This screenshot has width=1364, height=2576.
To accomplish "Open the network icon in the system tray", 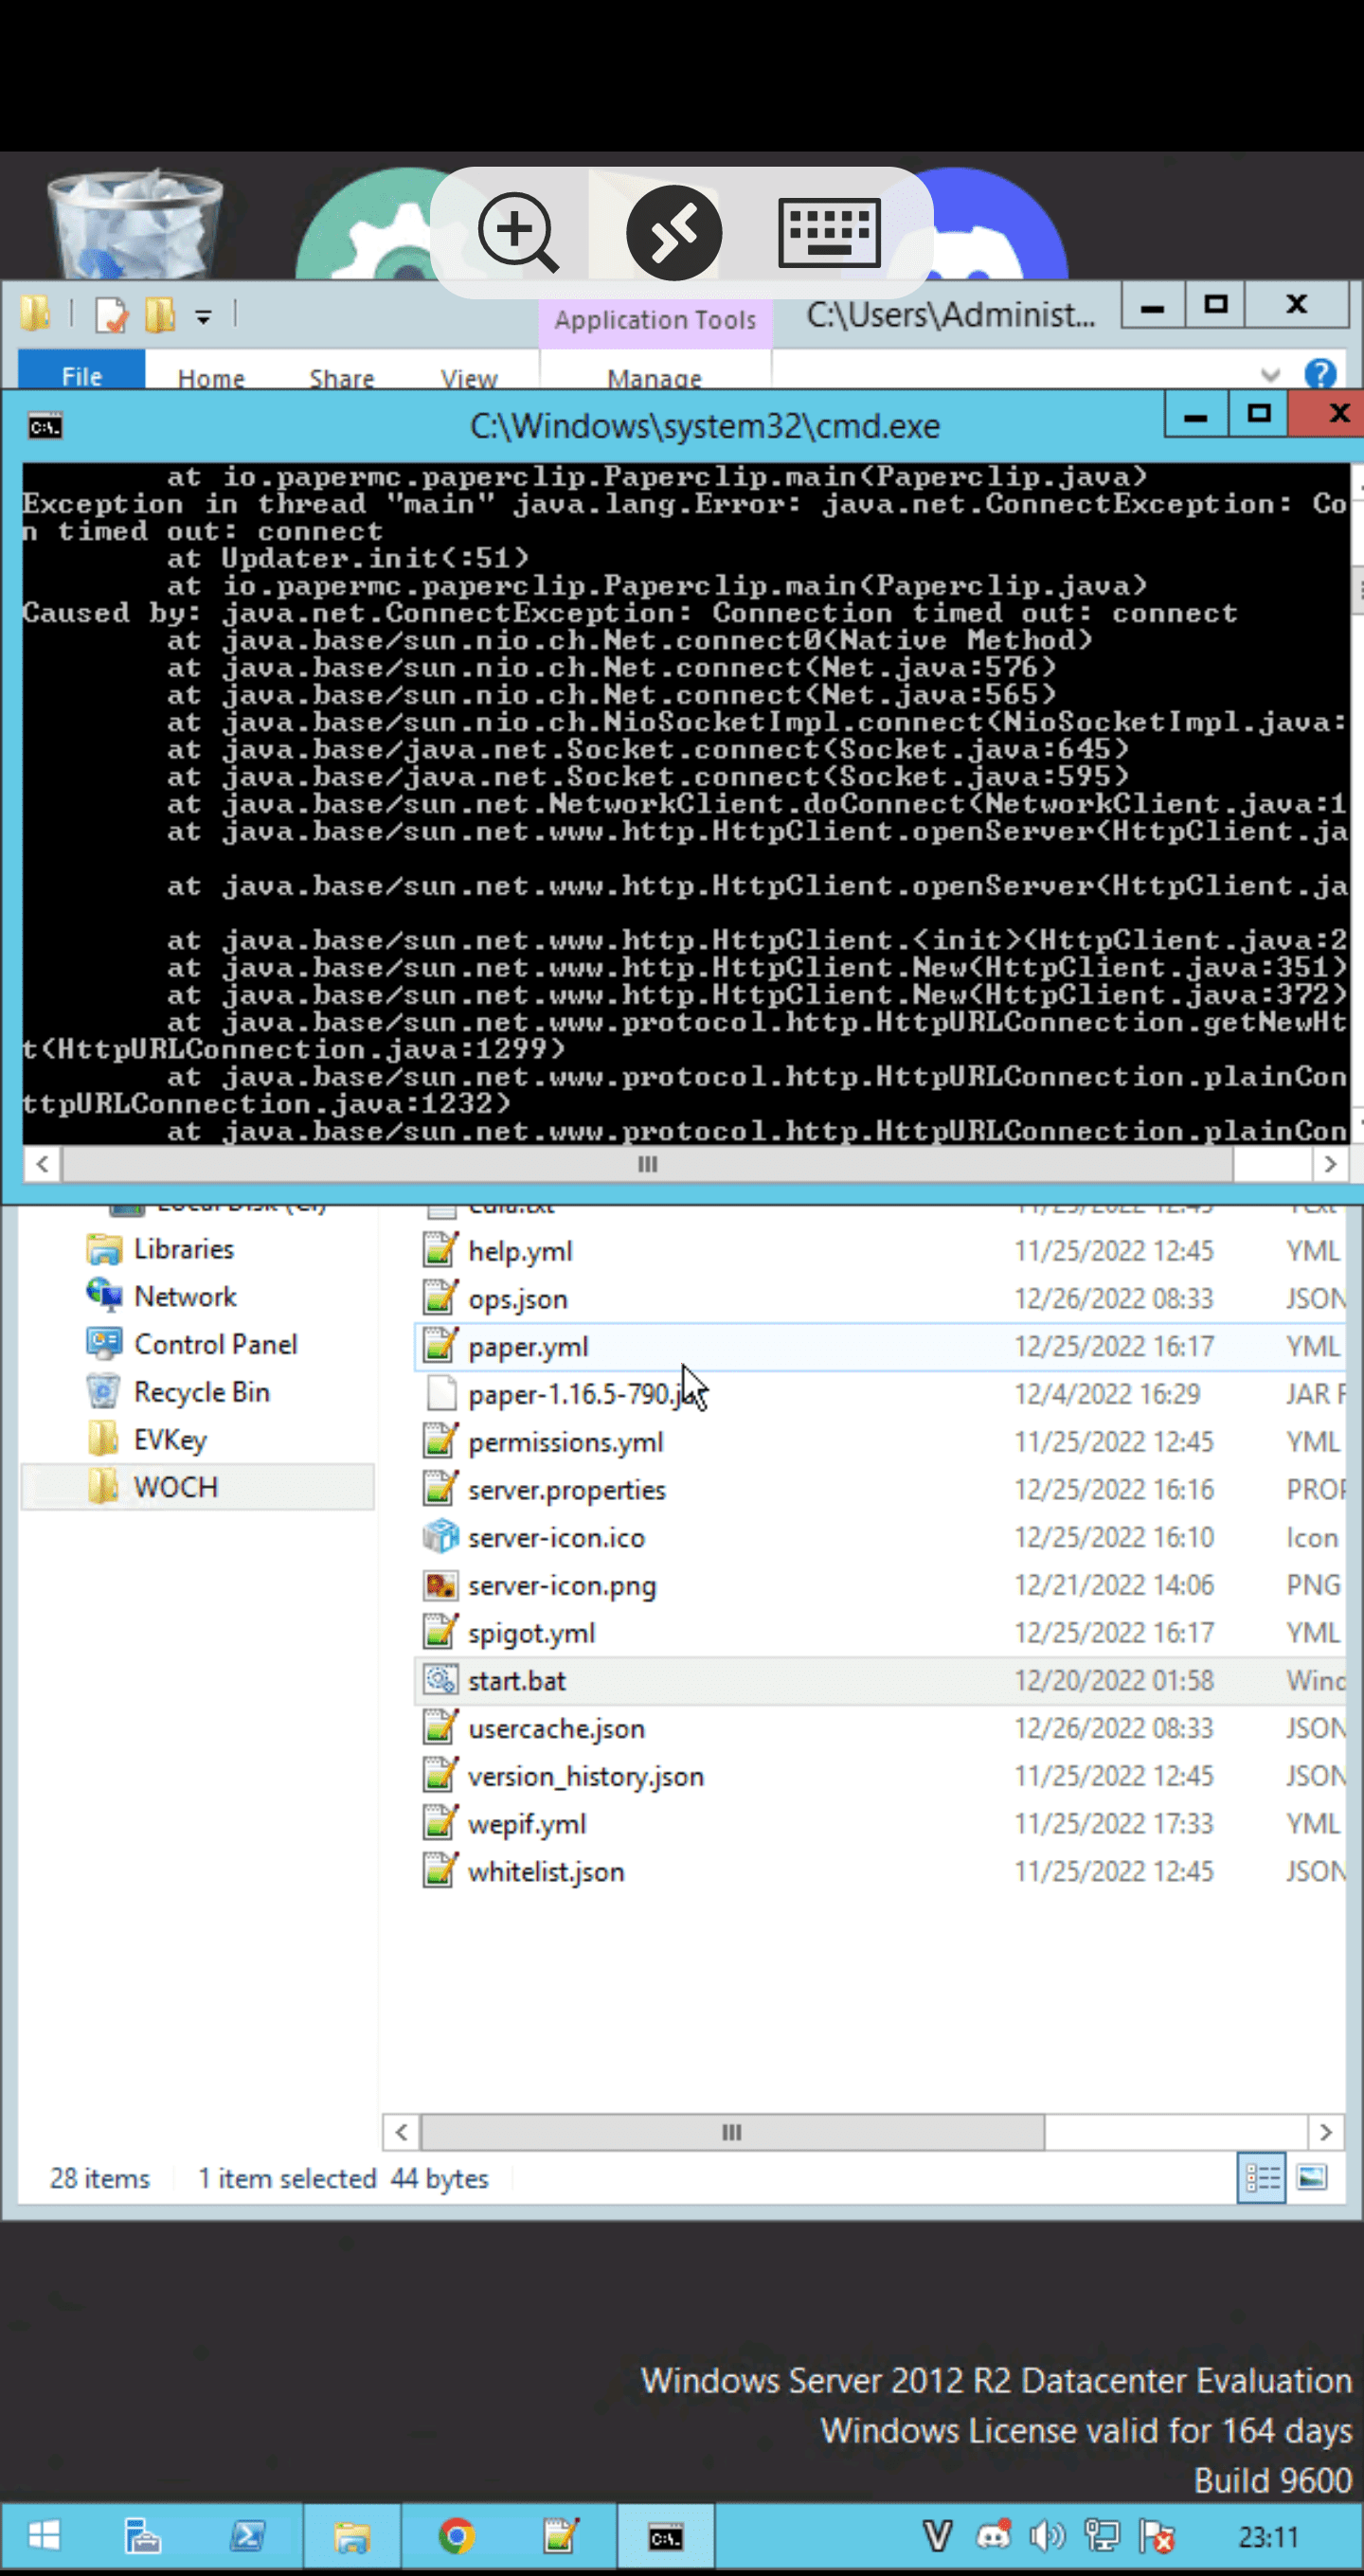I will [1102, 2536].
